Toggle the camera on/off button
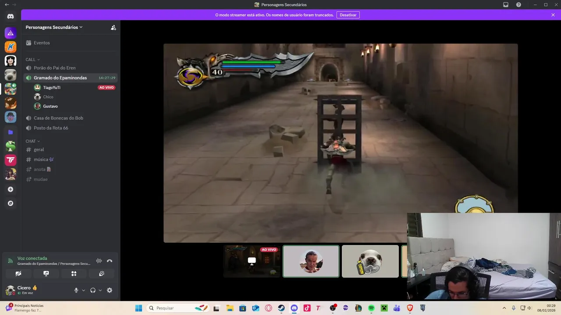This screenshot has height=315, width=561. click(18, 273)
